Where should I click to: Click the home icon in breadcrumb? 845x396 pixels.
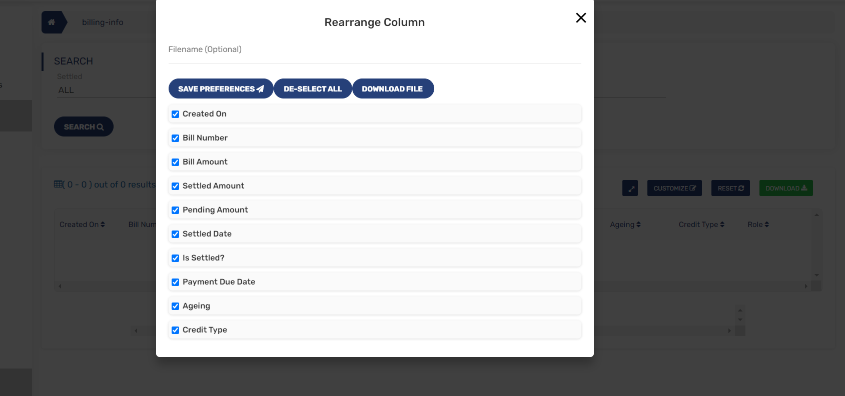click(52, 22)
